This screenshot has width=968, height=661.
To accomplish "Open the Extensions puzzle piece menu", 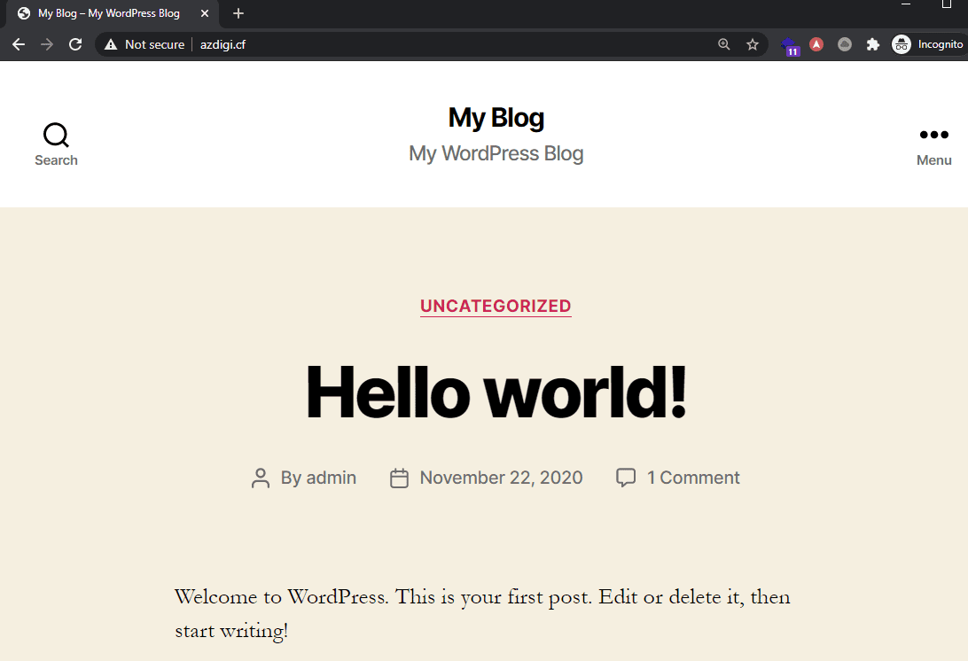I will pos(872,44).
